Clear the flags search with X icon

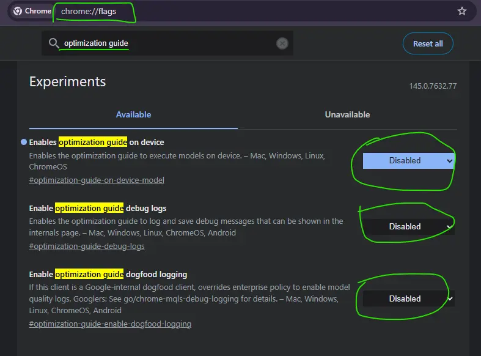282,43
